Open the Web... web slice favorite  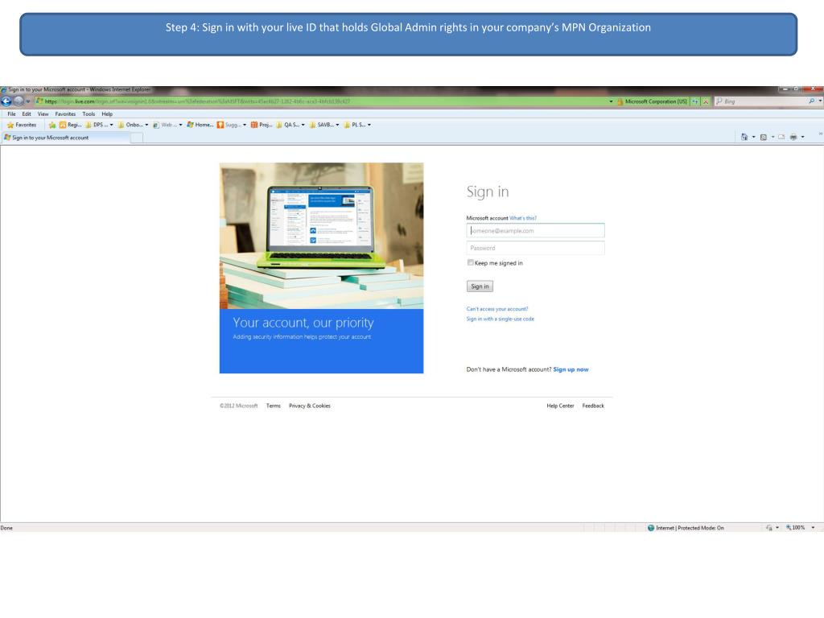tap(165, 125)
